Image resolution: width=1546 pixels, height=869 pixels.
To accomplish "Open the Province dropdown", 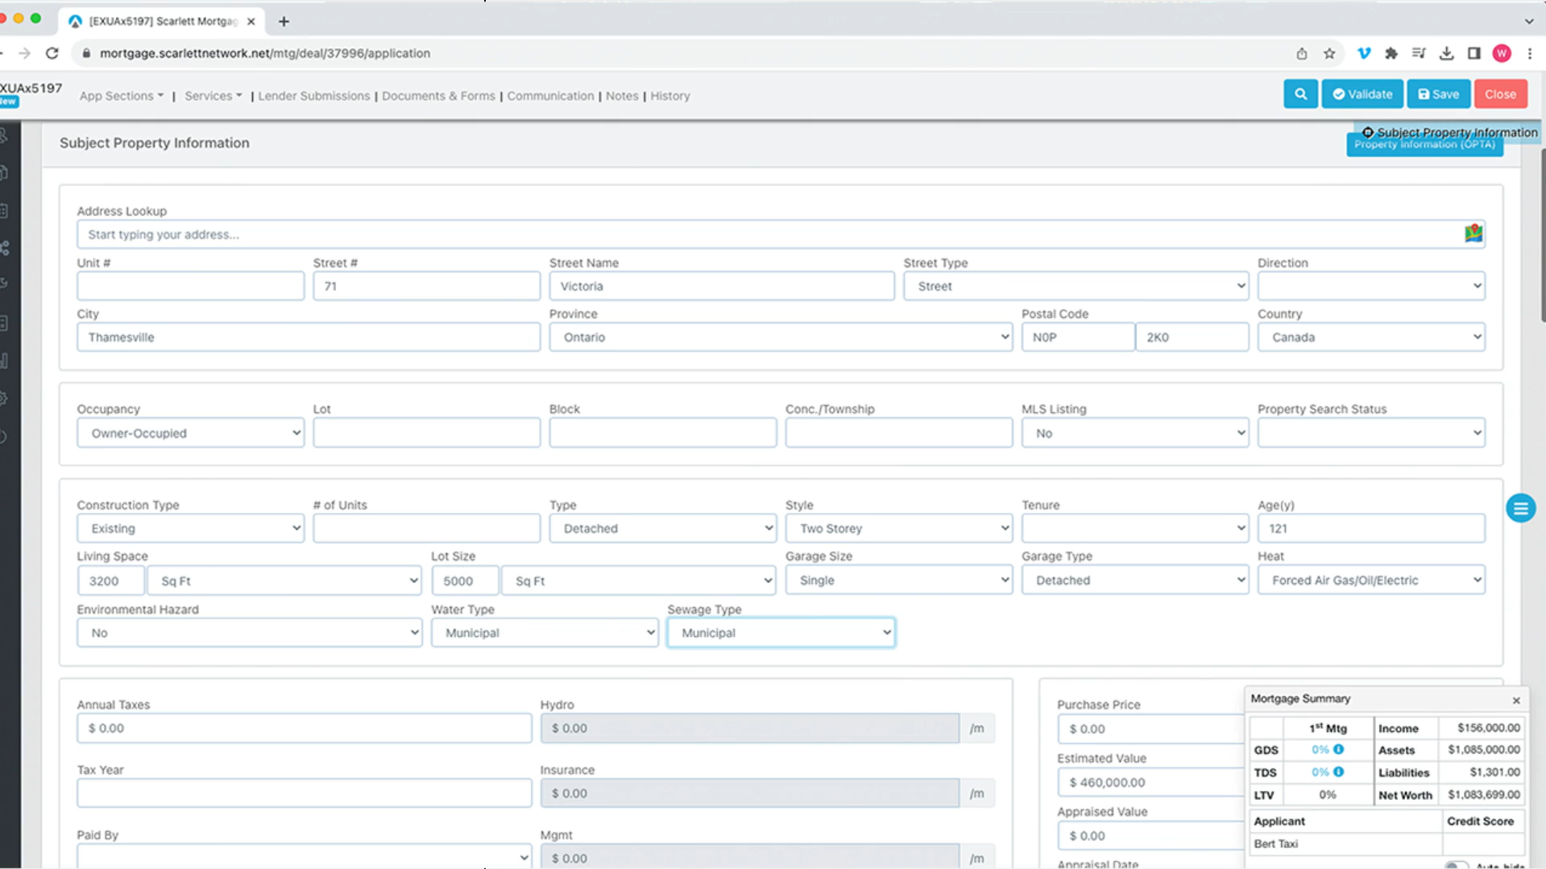I will point(780,337).
